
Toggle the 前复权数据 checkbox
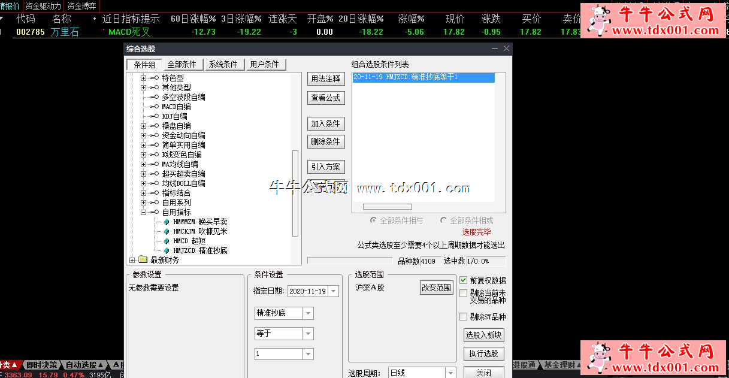[x=463, y=280]
